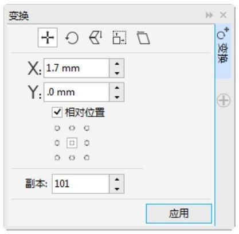The image size is (239, 234).
Task: Close the 变换 docker panel
Action: 223,15
